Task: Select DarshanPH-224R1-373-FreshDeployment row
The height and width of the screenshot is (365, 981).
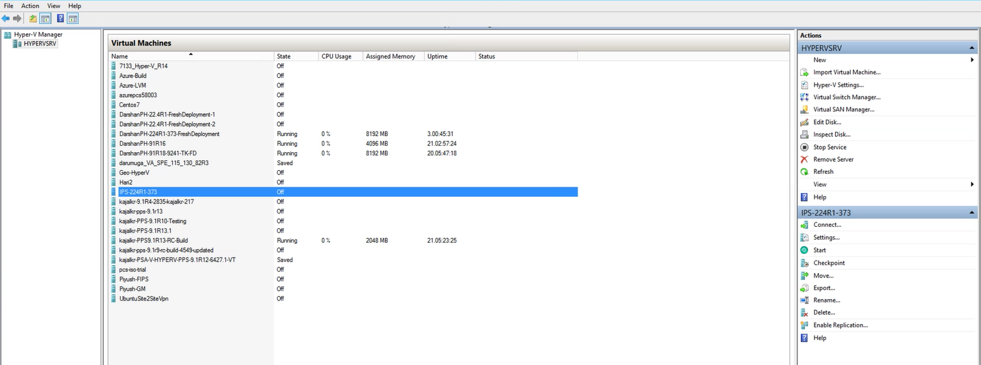Action: [x=343, y=134]
